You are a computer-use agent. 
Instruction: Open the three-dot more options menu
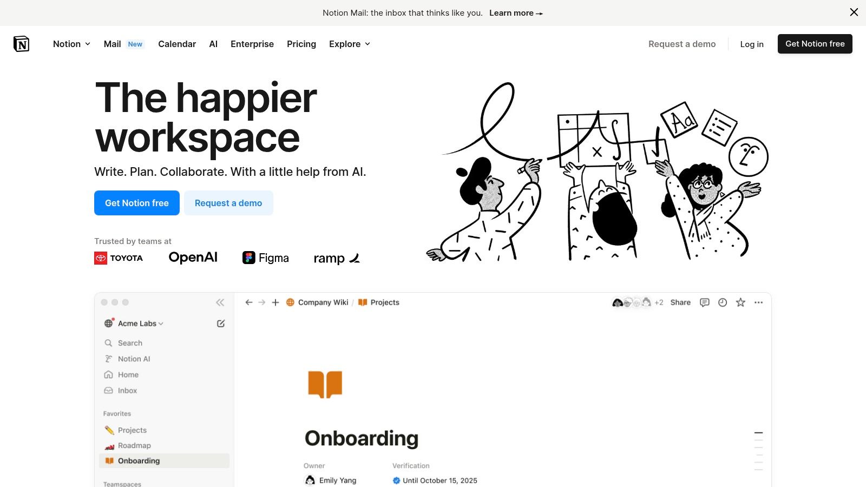758,302
